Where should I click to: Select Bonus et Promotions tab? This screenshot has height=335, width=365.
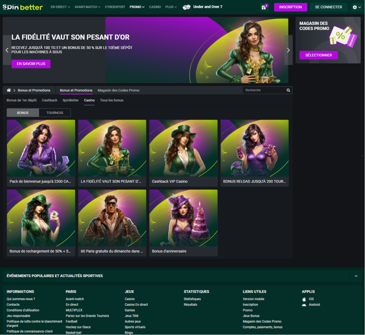tap(76, 90)
